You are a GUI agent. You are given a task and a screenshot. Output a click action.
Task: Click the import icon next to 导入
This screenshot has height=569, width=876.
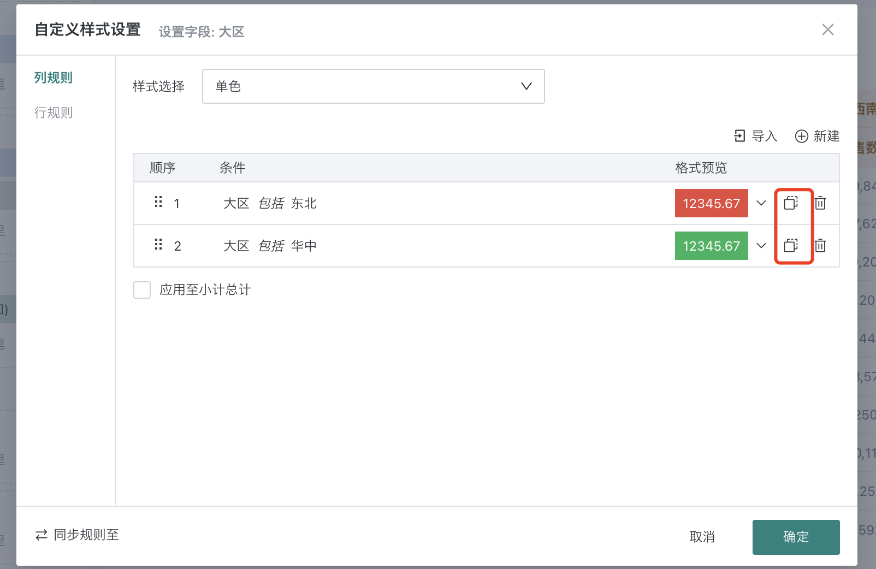pyautogui.click(x=739, y=136)
